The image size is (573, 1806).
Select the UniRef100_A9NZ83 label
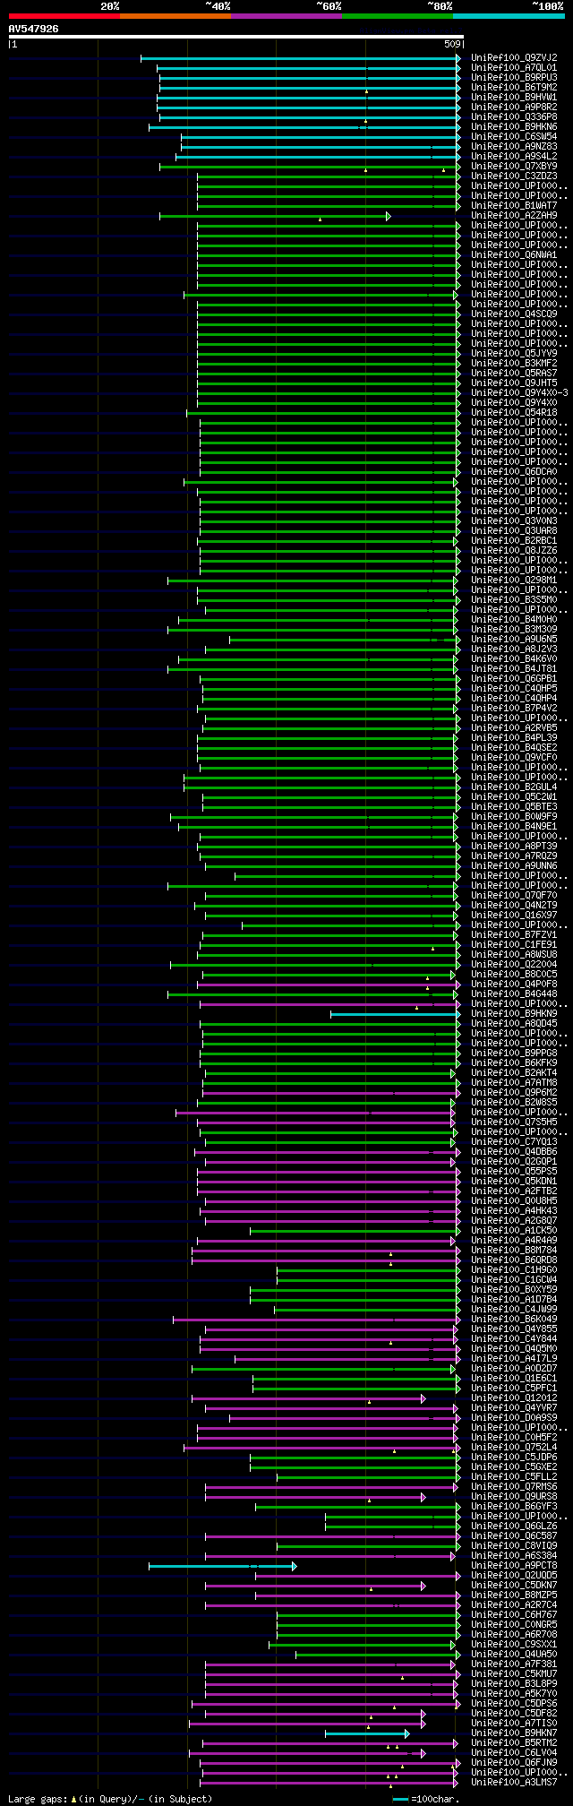(514, 147)
